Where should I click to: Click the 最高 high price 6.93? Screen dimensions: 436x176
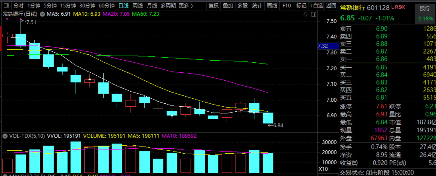382,114
